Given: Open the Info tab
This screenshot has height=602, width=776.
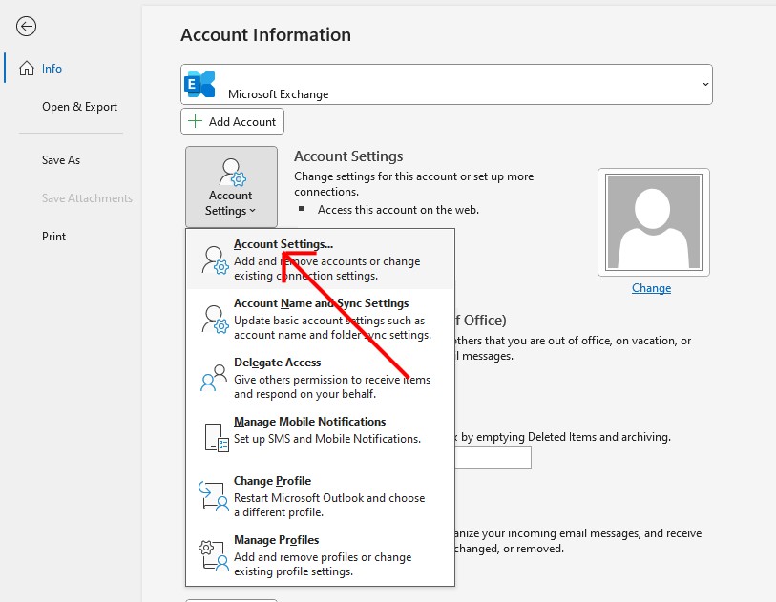Looking at the screenshot, I should point(52,69).
